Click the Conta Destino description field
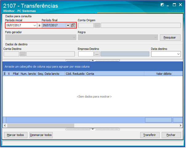This screenshot has height=148, width=186. (x=51, y=54)
